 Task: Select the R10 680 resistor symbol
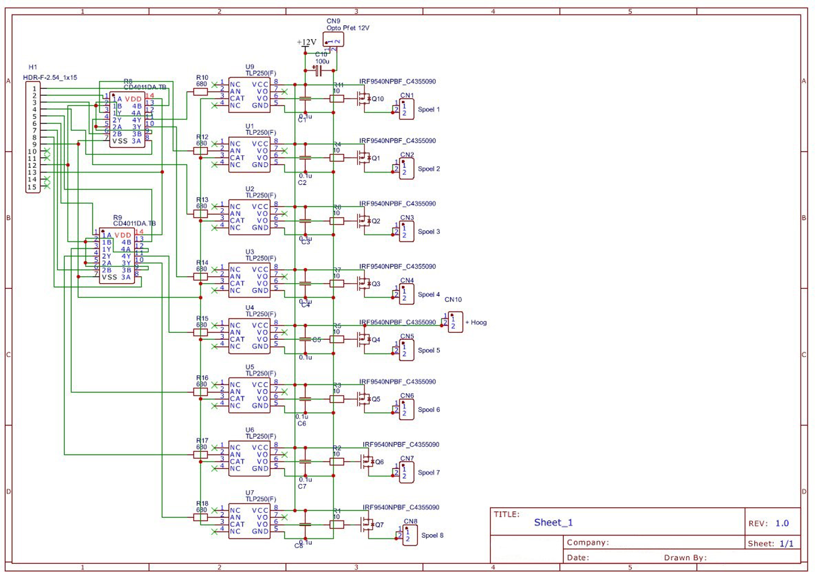pos(200,92)
